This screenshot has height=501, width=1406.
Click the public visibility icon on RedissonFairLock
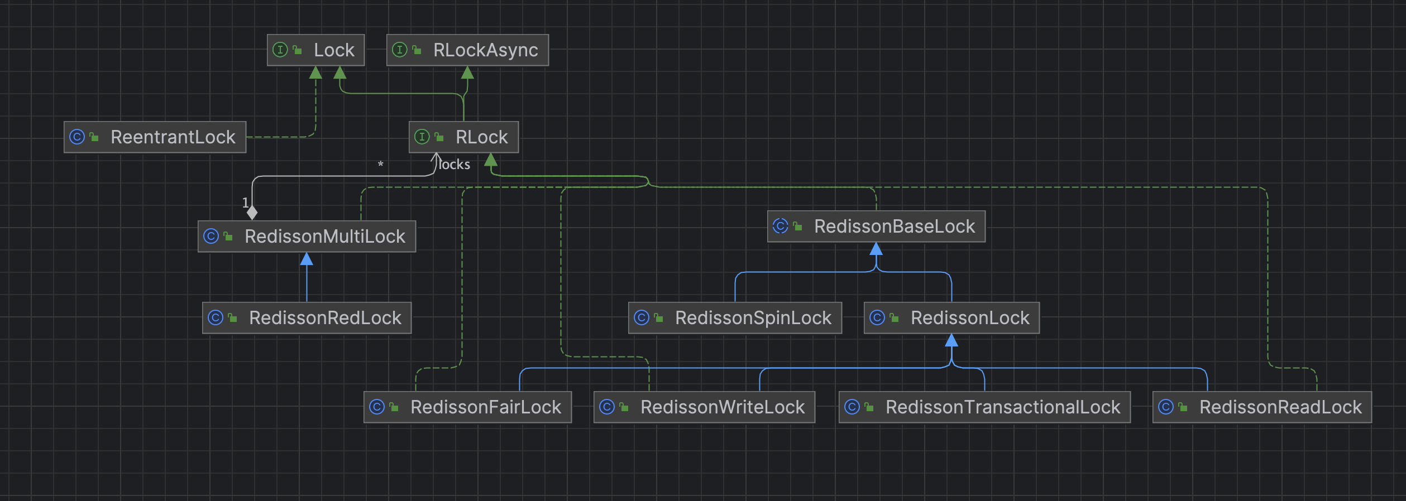point(394,407)
